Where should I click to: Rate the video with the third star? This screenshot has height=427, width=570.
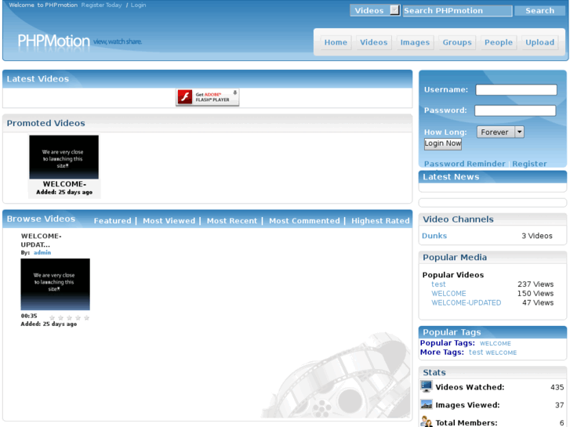70,317
